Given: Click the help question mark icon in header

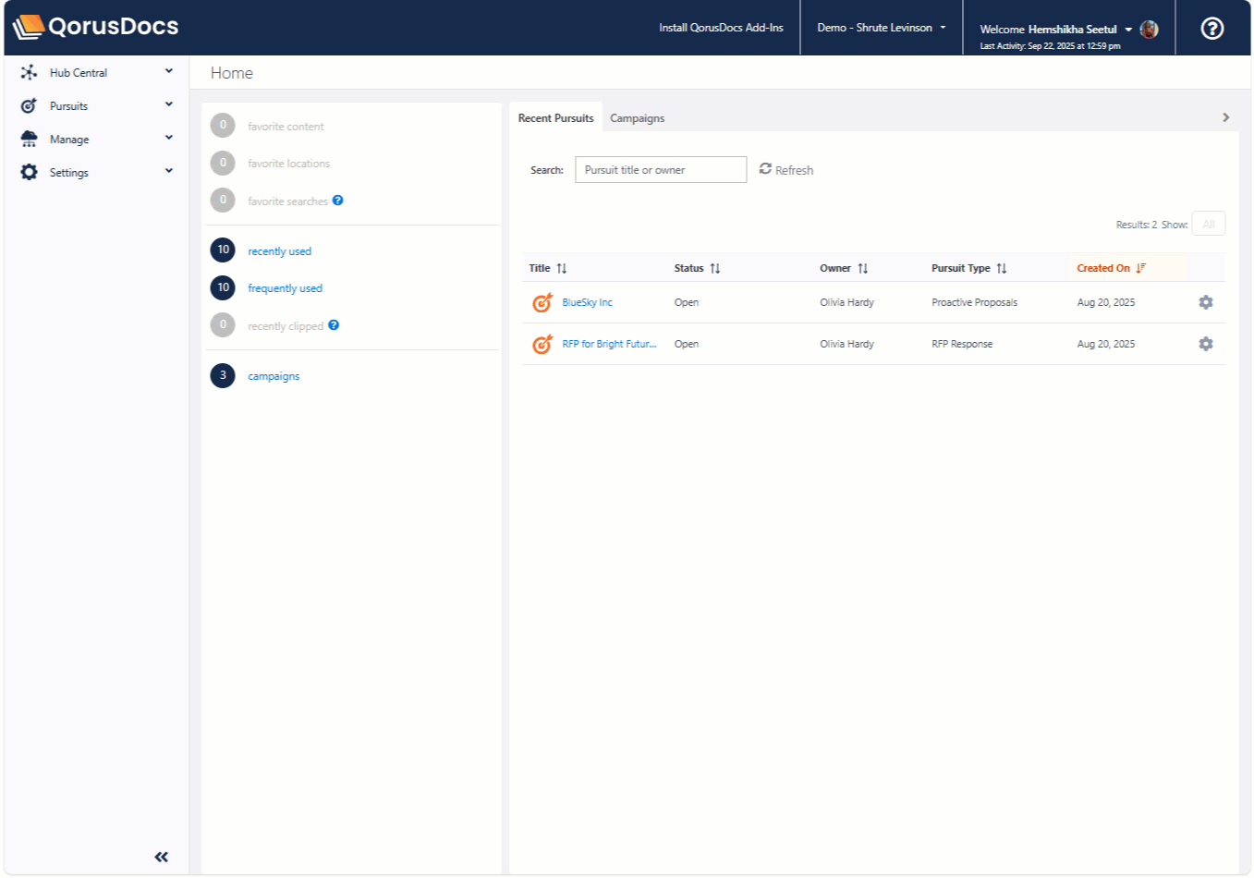Looking at the screenshot, I should [1211, 29].
